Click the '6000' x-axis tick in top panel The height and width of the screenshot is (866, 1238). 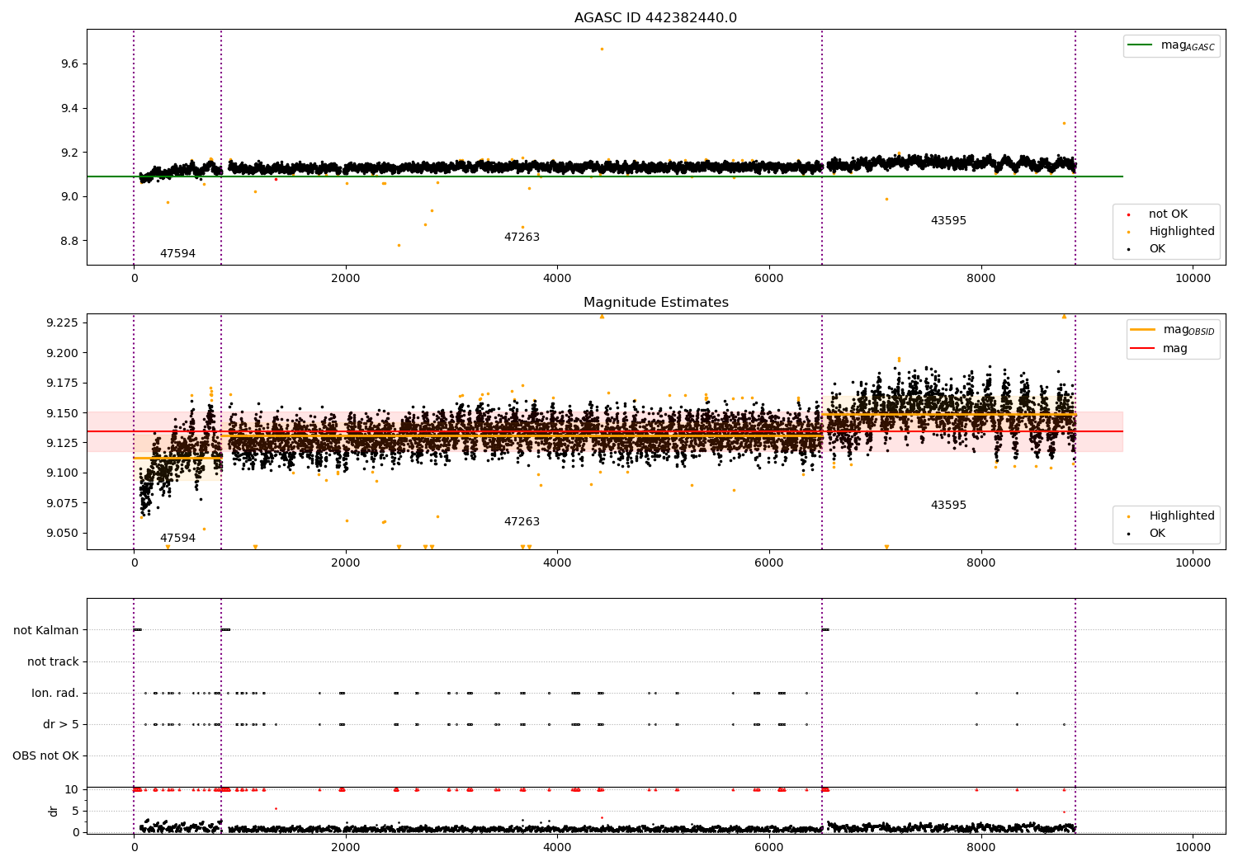769,279
